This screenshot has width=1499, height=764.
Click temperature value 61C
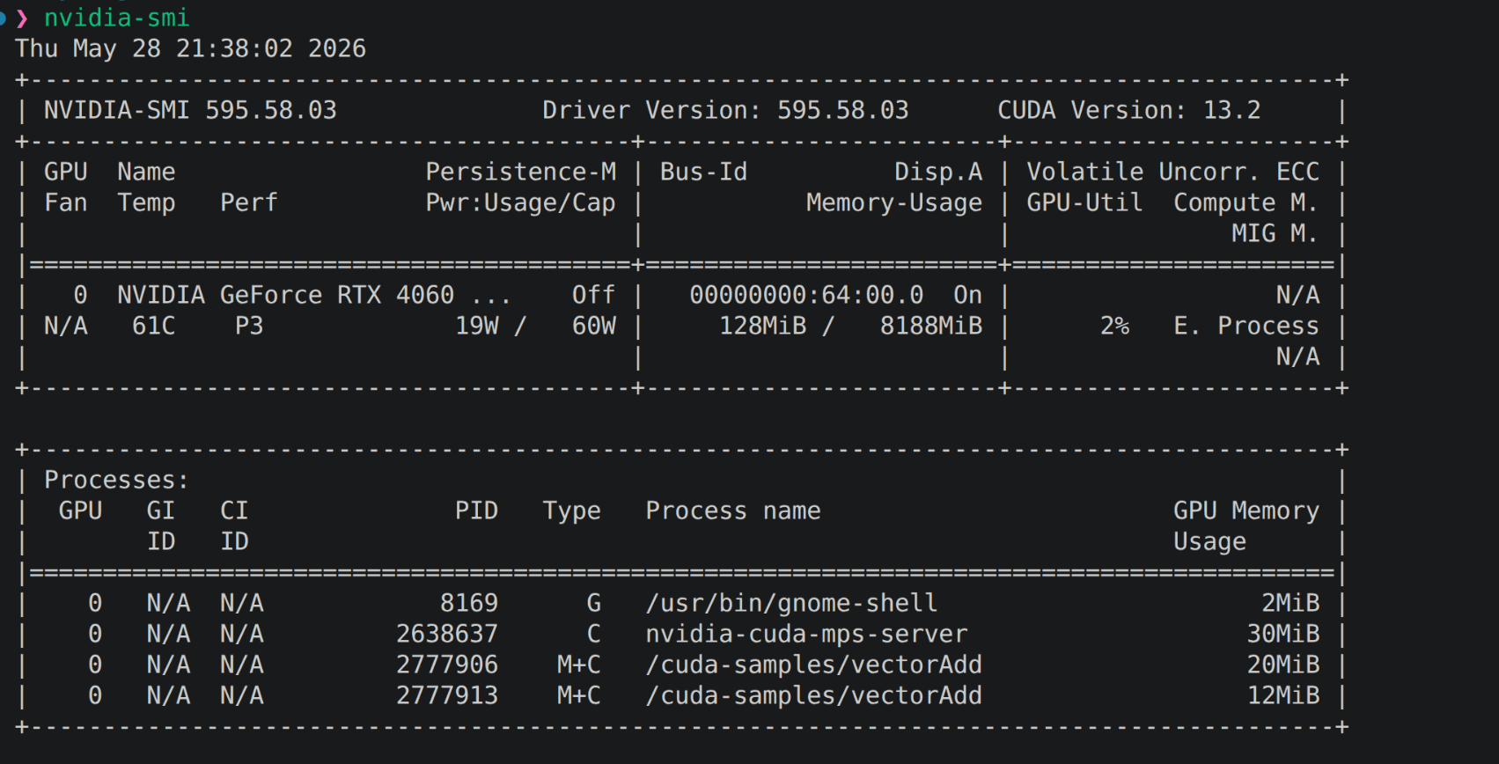153,326
